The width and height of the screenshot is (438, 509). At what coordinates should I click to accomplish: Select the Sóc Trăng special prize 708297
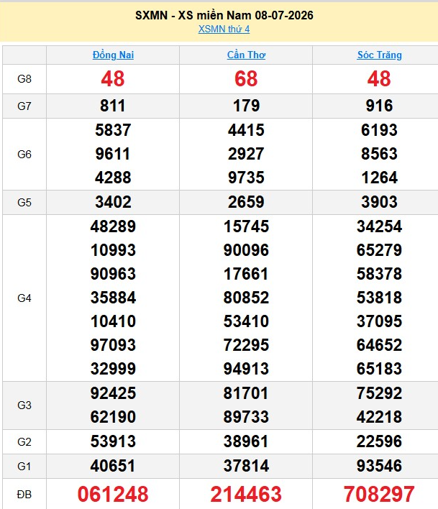(379, 494)
